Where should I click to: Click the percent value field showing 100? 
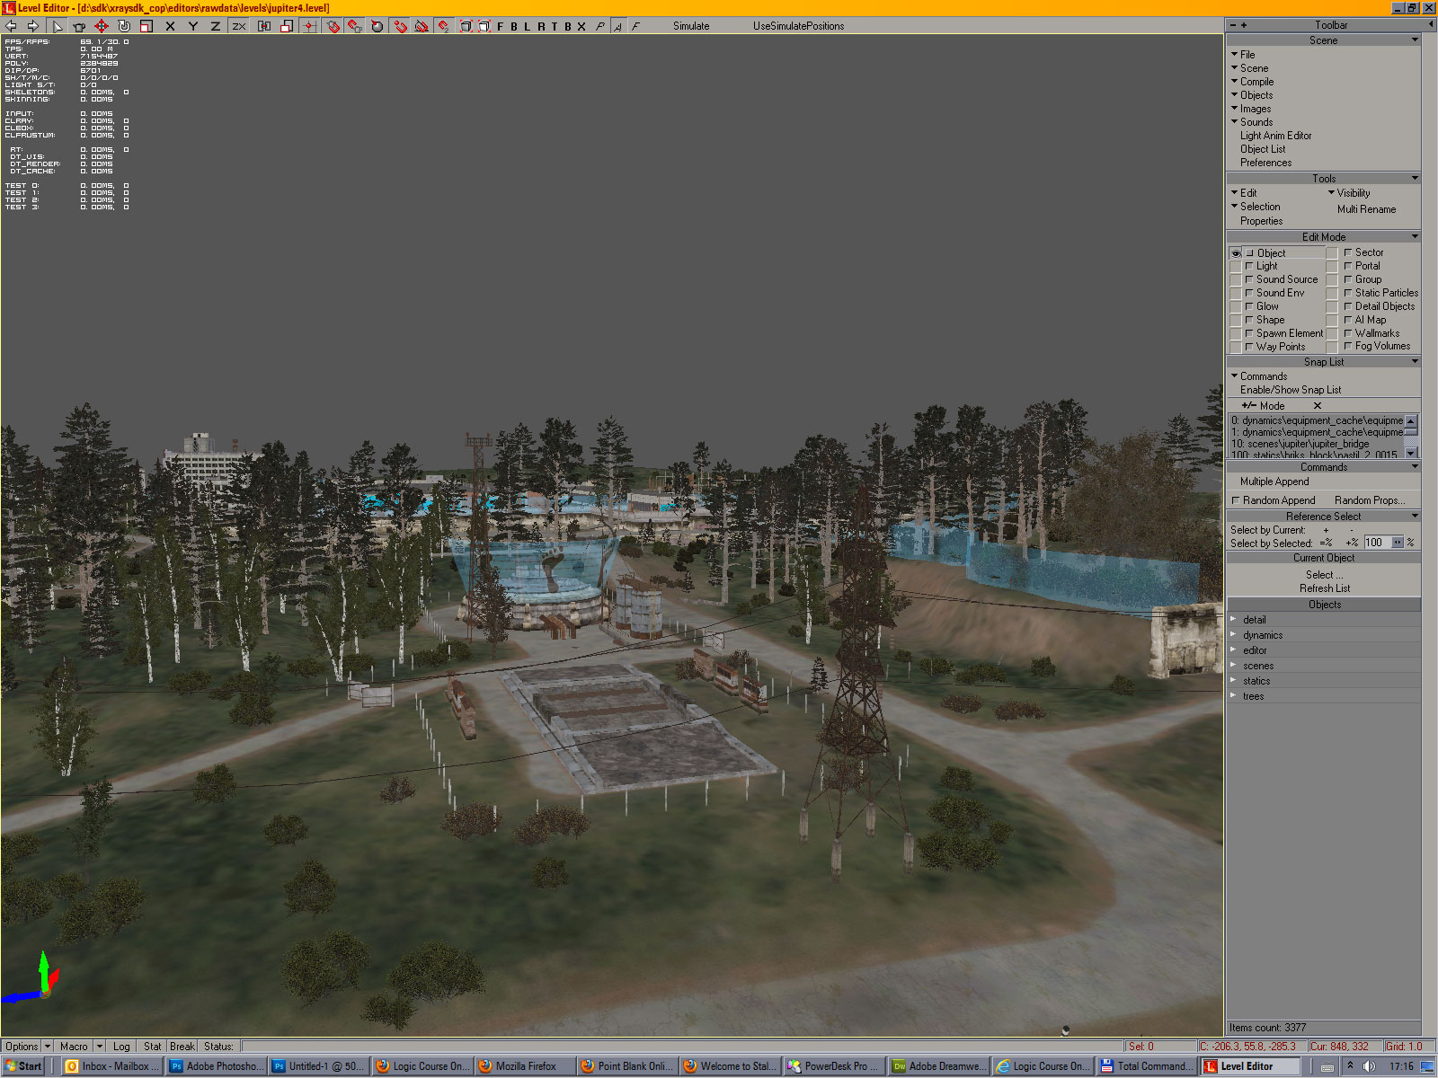point(1377,543)
